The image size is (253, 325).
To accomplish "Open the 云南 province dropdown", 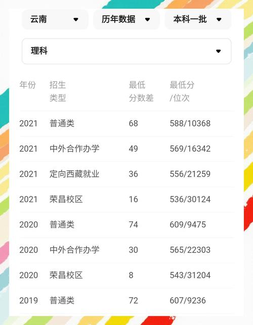I will [55, 19].
